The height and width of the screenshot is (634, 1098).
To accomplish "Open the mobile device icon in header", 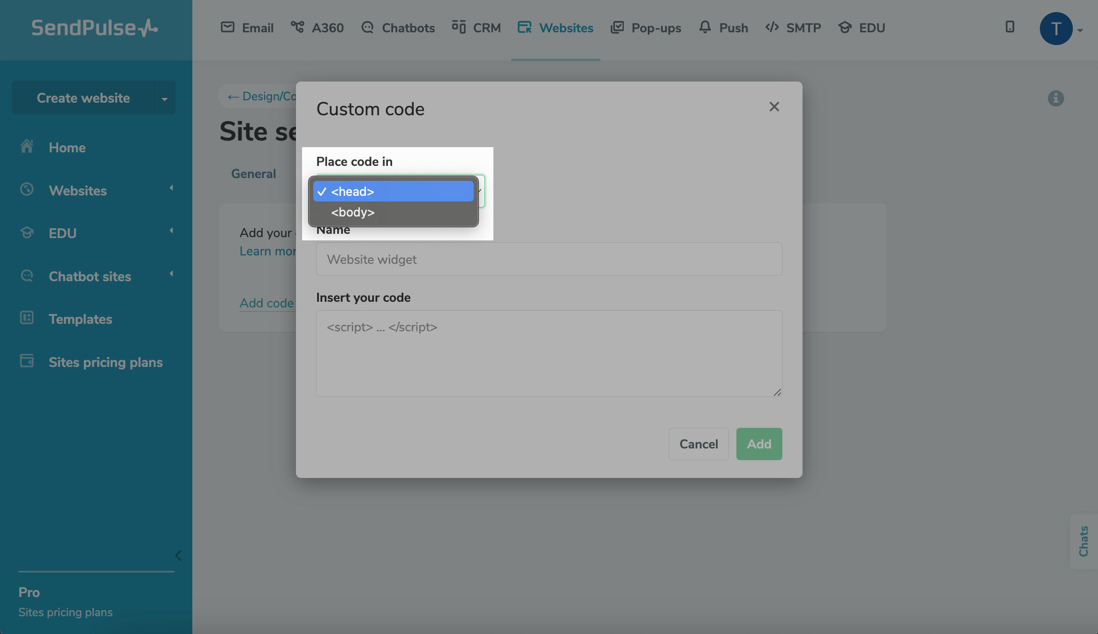I will click(x=1010, y=27).
